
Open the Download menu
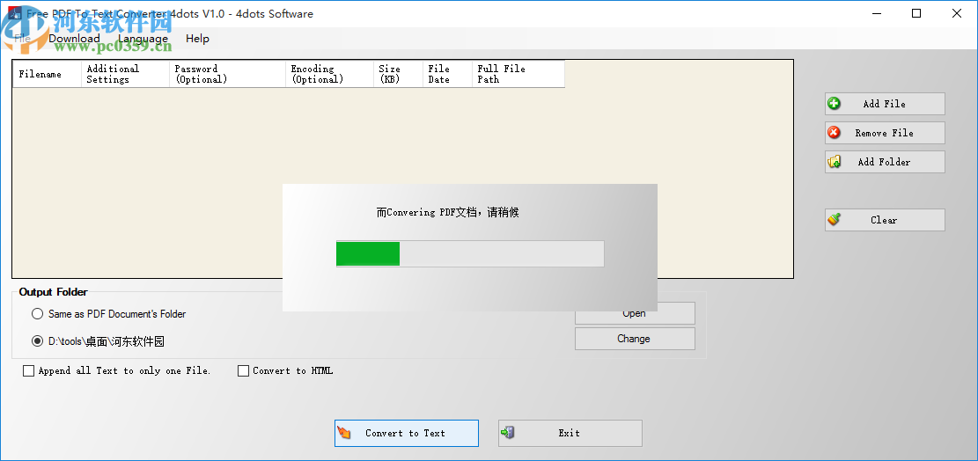click(x=74, y=39)
